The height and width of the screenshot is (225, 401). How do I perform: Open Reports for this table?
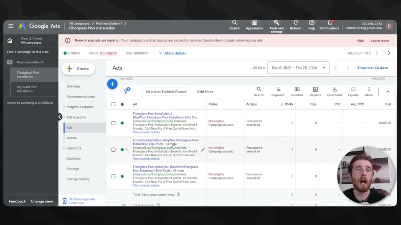click(315, 92)
